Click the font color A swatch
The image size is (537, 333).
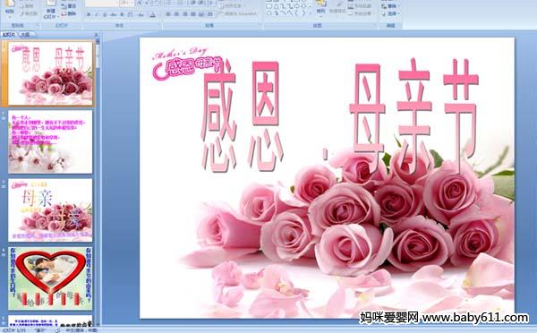tap(153, 14)
